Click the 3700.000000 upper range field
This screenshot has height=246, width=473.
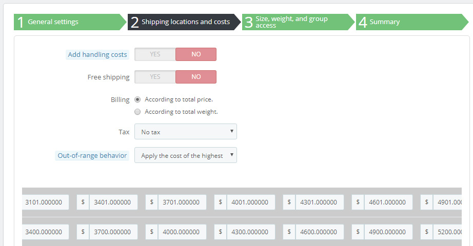tap(113, 232)
